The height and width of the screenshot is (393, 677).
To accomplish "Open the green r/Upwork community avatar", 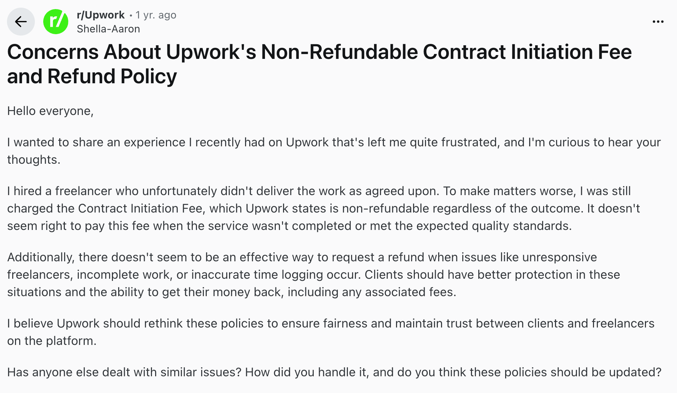I will [x=56, y=22].
